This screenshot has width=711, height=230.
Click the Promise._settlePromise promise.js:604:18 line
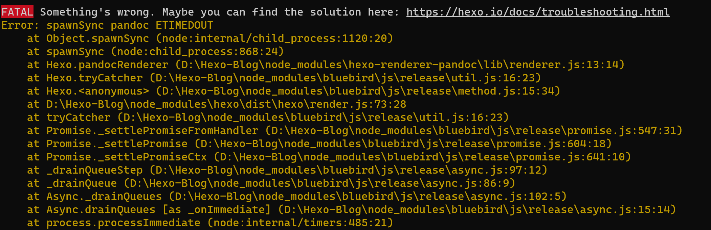coord(319,144)
